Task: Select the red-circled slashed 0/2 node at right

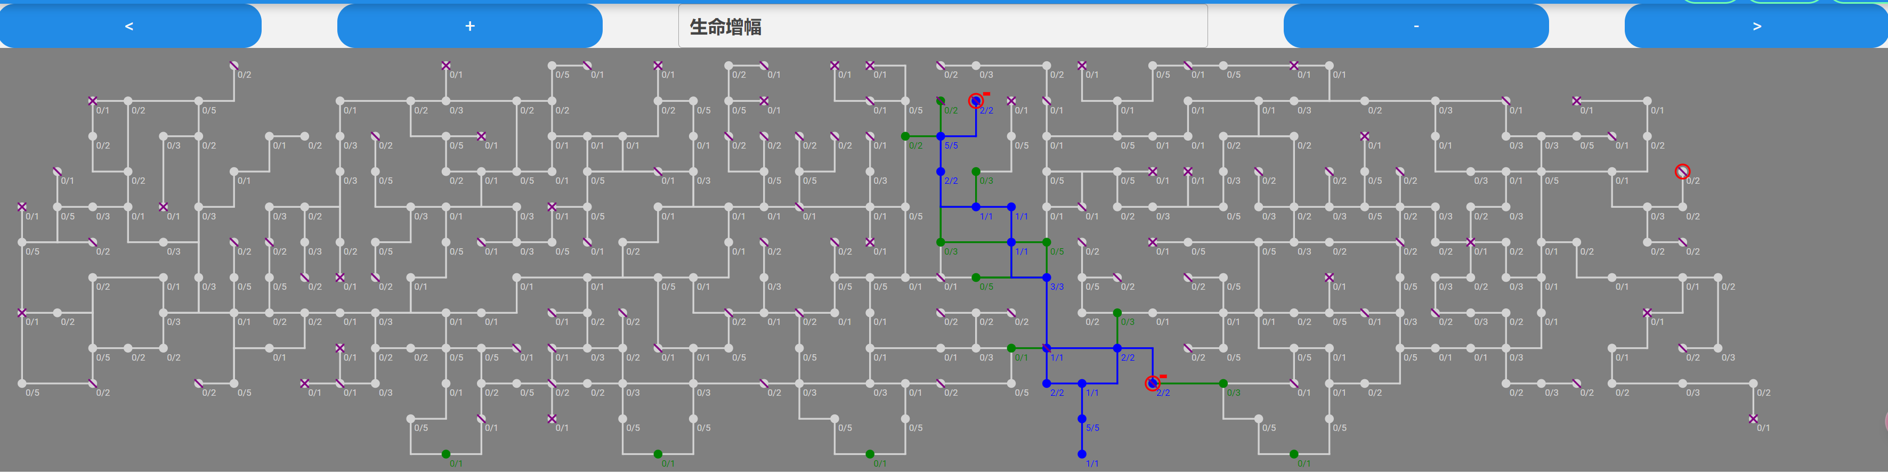Action: click(x=1682, y=172)
